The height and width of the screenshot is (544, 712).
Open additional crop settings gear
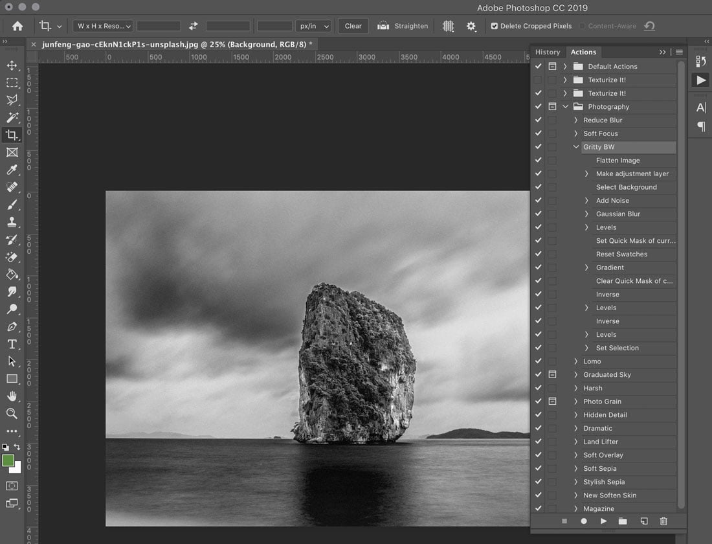point(471,26)
